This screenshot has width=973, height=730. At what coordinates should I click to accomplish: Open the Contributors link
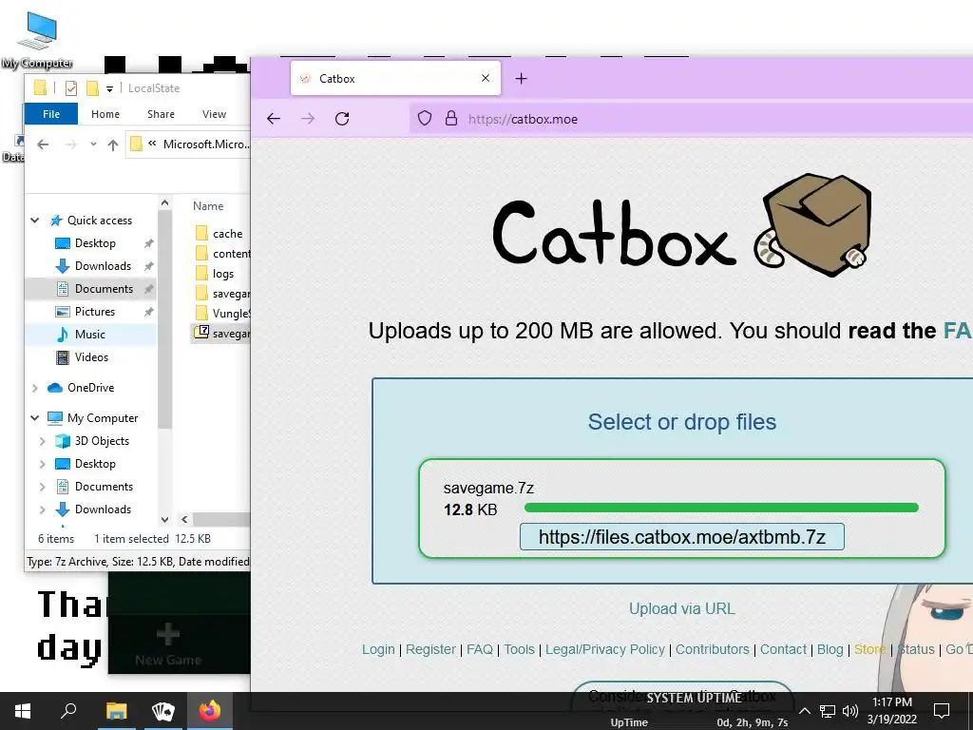tap(713, 649)
